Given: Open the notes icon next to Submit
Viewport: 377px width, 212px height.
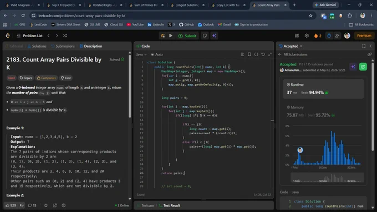Looking at the screenshot, I should click(x=205, y=36).
